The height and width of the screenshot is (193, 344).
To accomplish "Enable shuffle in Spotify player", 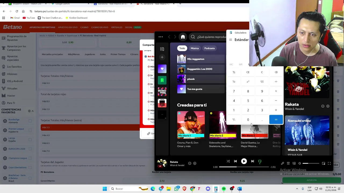I will [x=228, y=161].
